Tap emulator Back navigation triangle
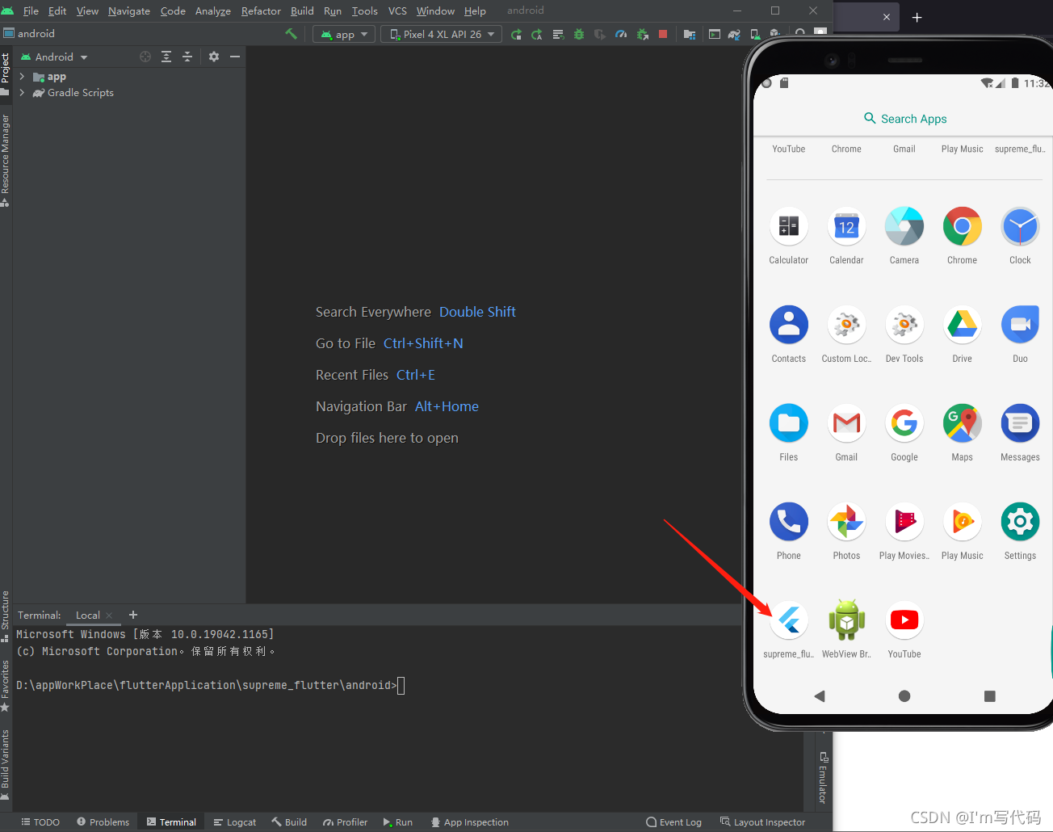 820,695
